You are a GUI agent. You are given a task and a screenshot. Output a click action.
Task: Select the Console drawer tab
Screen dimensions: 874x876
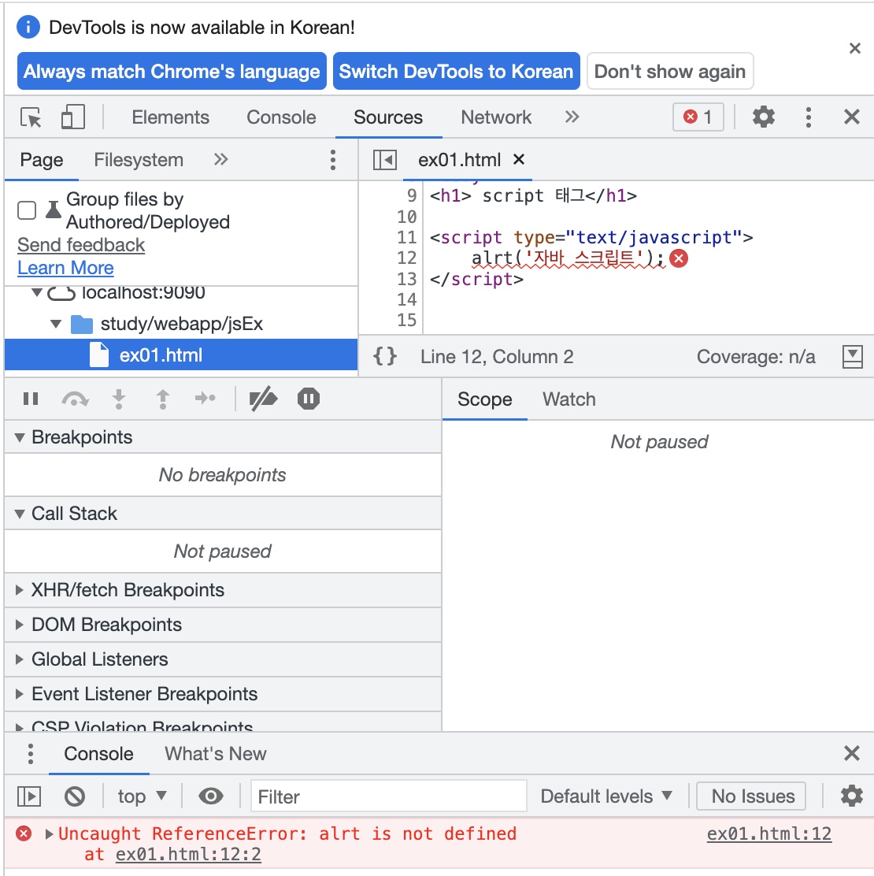(99, 754)
